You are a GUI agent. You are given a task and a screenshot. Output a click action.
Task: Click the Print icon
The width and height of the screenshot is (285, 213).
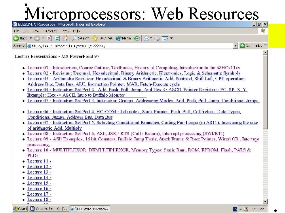pos(157,38)
